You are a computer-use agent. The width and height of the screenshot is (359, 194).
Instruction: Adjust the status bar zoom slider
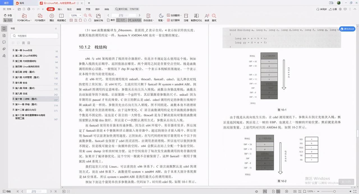(x=335, y=191)
